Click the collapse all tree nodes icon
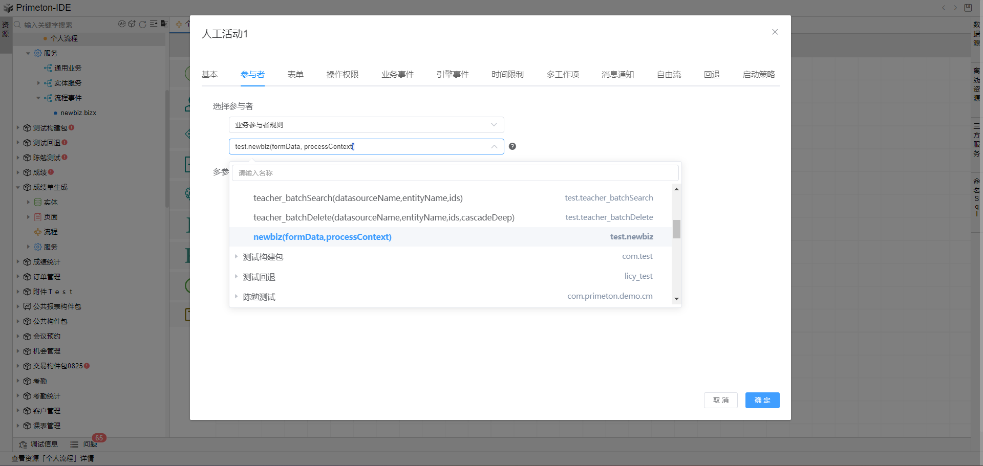983x466 pixels. (154, 24)
